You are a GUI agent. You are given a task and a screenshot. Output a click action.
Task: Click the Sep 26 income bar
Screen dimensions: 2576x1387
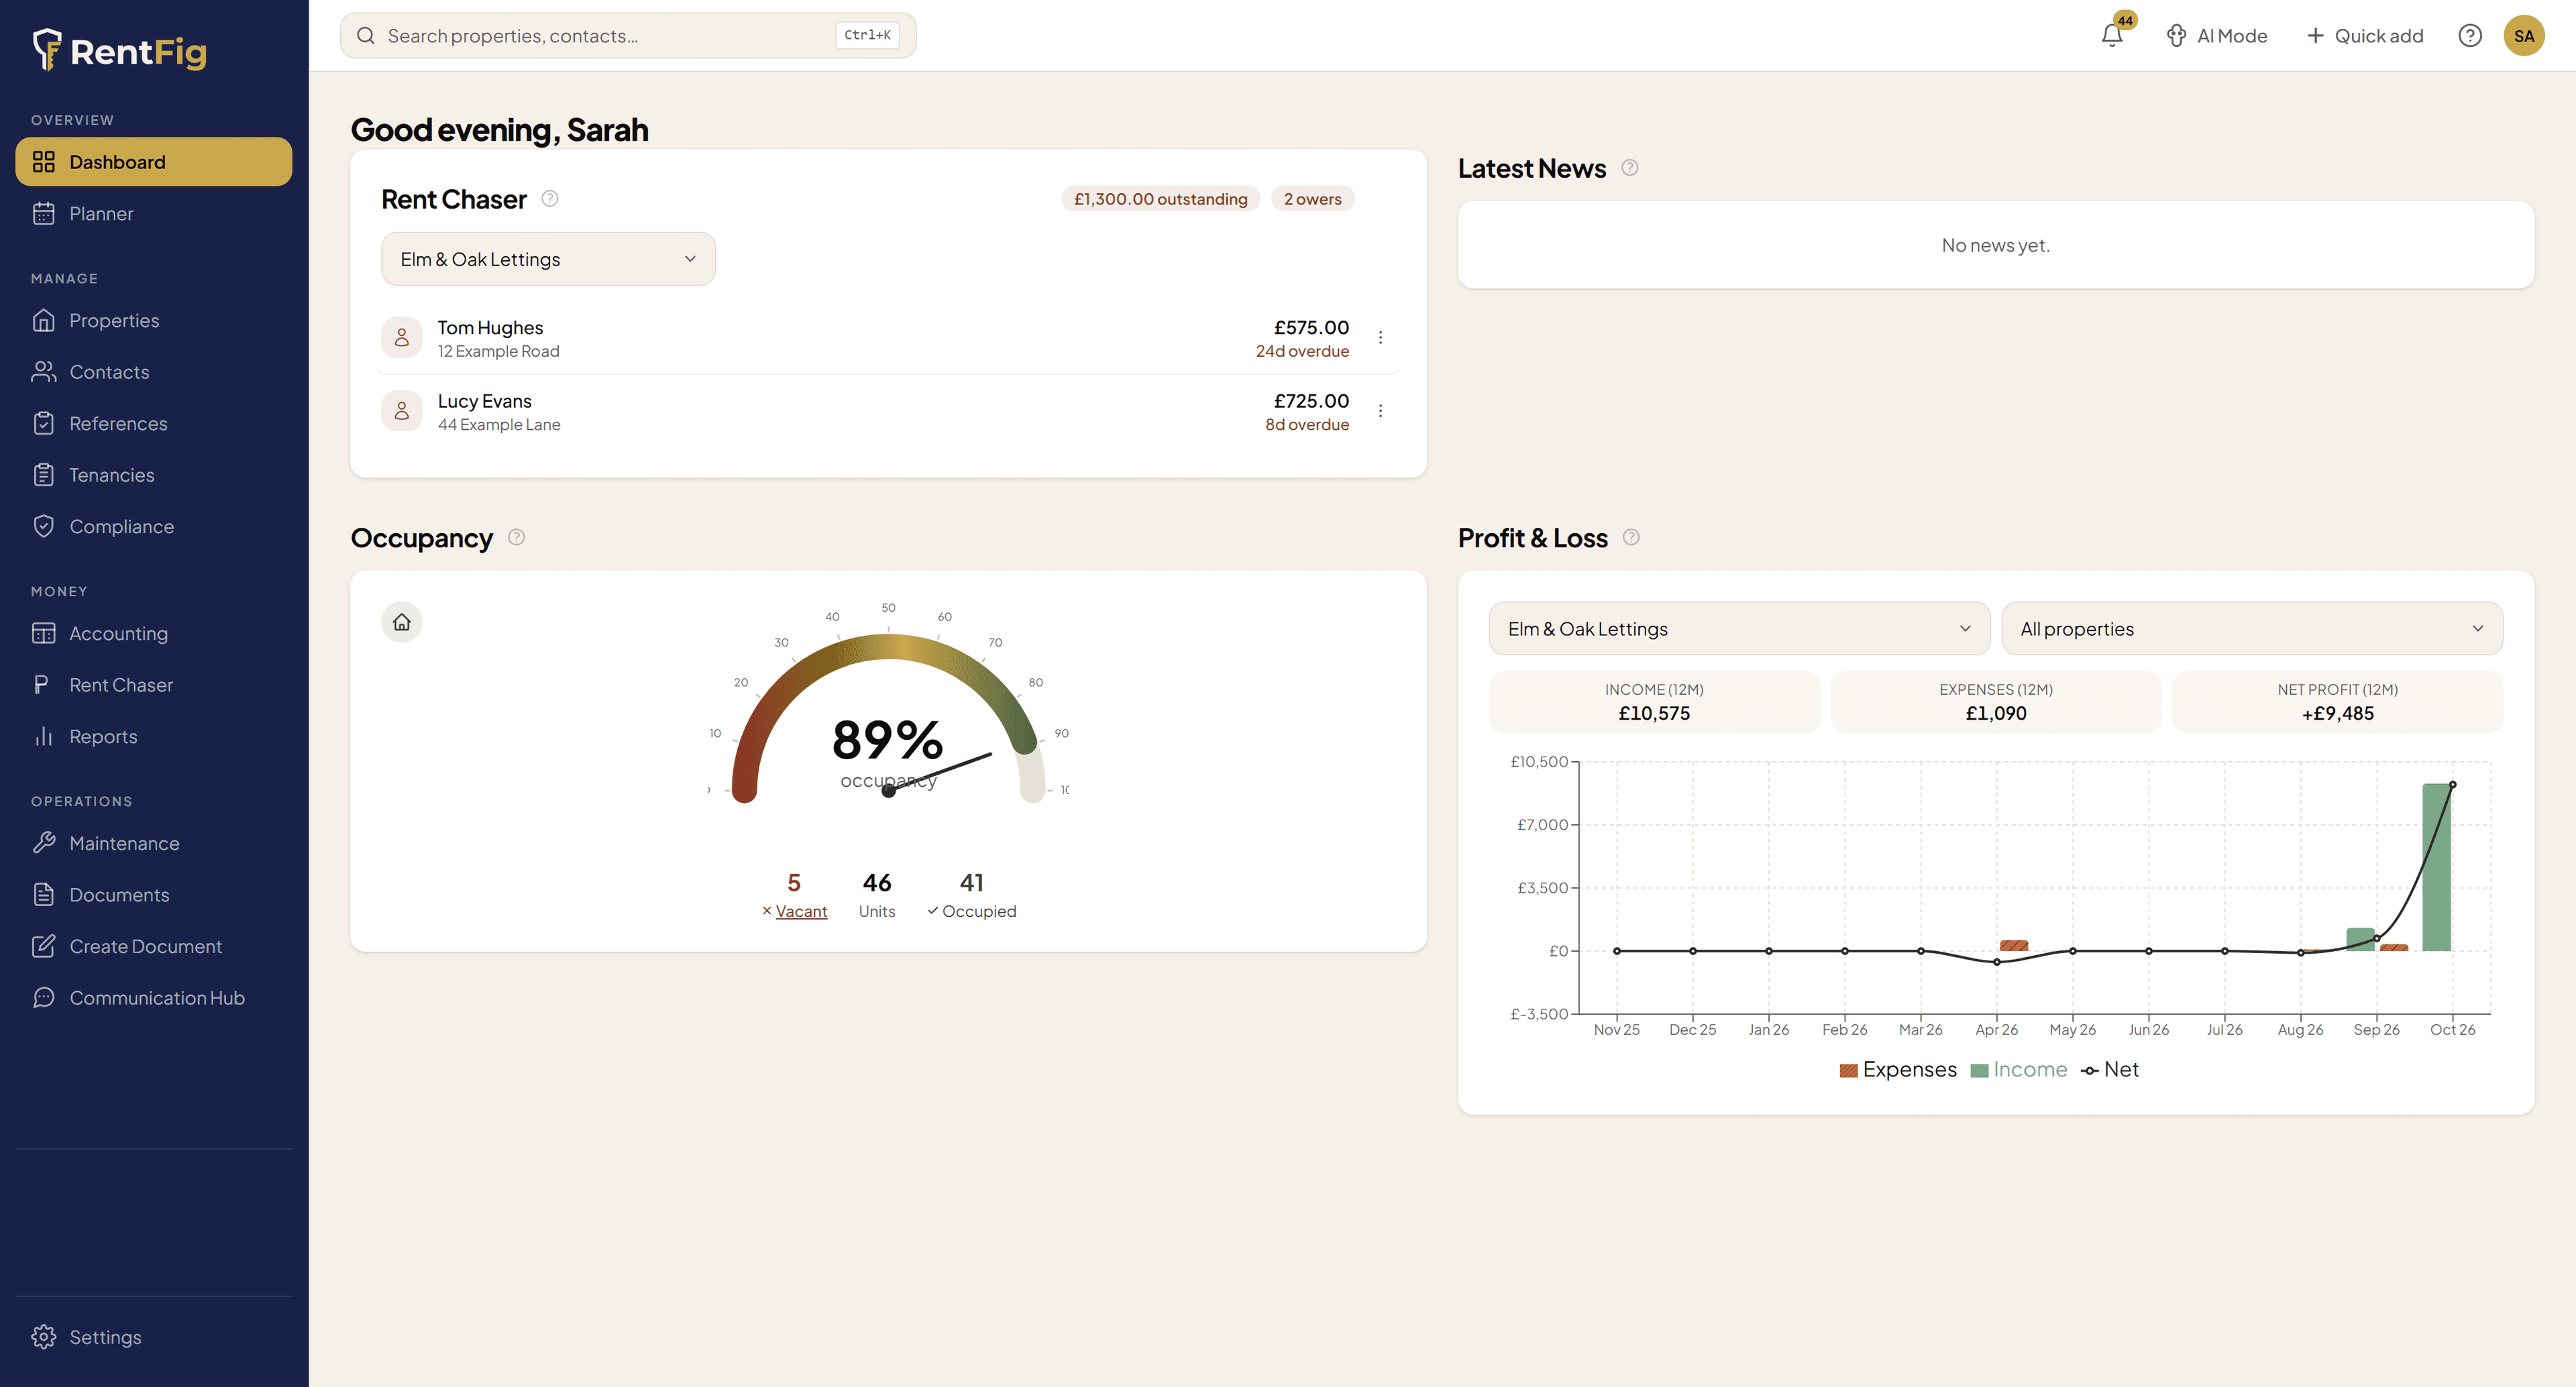2360,940
